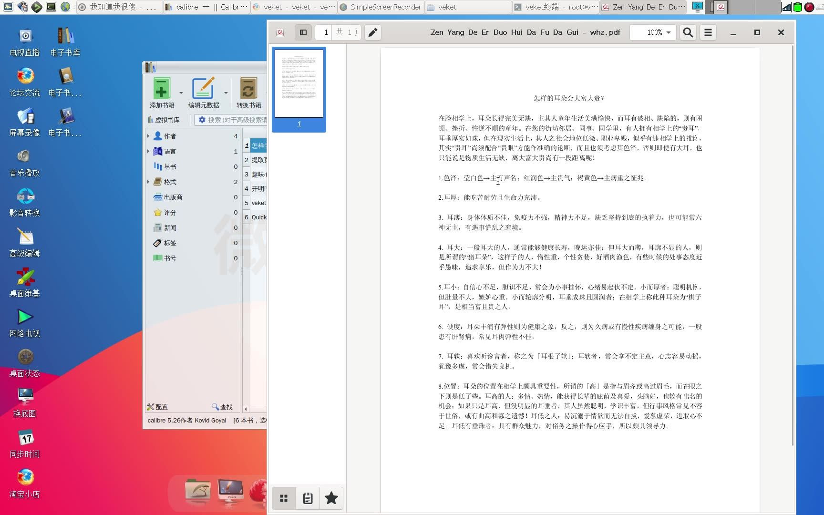Switch to SimpleScreenRecorder taskbar window
The height and width of the screenshot is (515, 824).
381,7
